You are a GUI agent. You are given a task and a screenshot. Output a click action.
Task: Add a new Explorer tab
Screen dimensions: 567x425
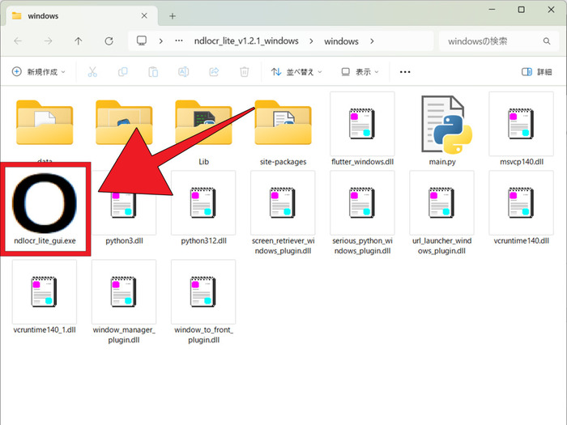[x=173, y=16]
